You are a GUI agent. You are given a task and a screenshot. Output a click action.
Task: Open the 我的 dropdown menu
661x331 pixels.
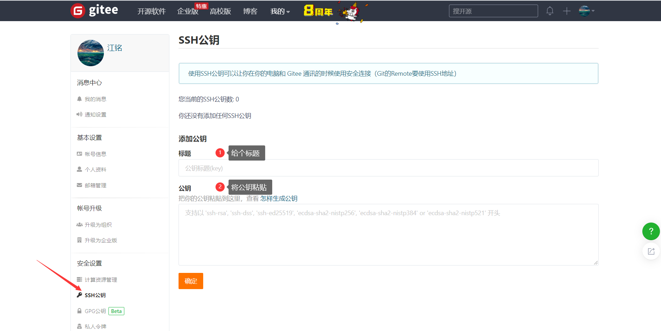point(280,11)
